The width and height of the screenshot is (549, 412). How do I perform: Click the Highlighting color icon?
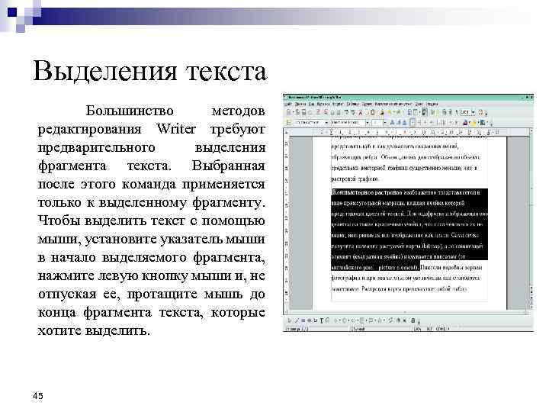tap(474, 123)
